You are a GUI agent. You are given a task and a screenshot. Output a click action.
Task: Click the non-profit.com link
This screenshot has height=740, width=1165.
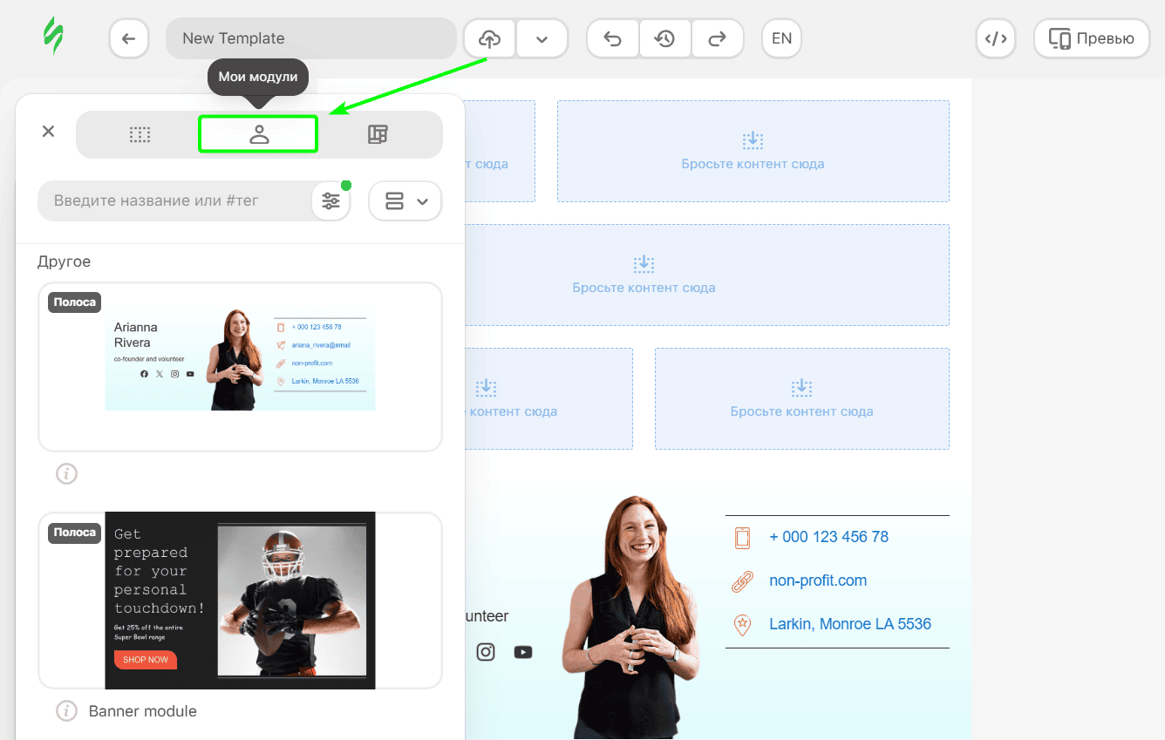(818, 580)
